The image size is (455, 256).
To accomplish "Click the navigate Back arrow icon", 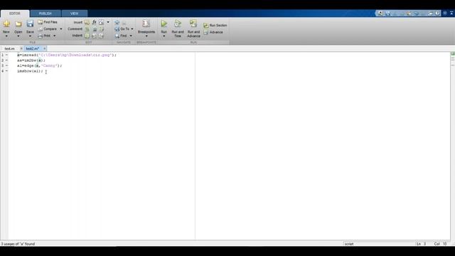I will pos(117,22).
